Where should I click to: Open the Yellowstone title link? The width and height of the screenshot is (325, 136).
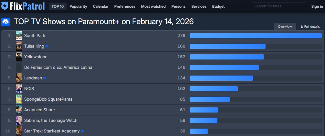pos(36,57)
